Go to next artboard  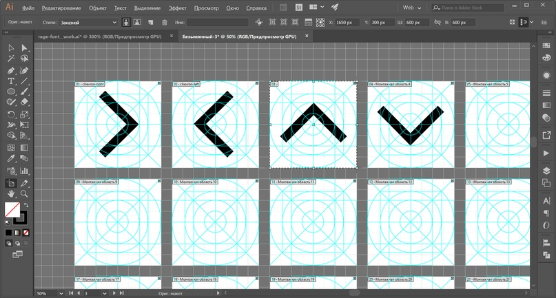pos(114,293)
